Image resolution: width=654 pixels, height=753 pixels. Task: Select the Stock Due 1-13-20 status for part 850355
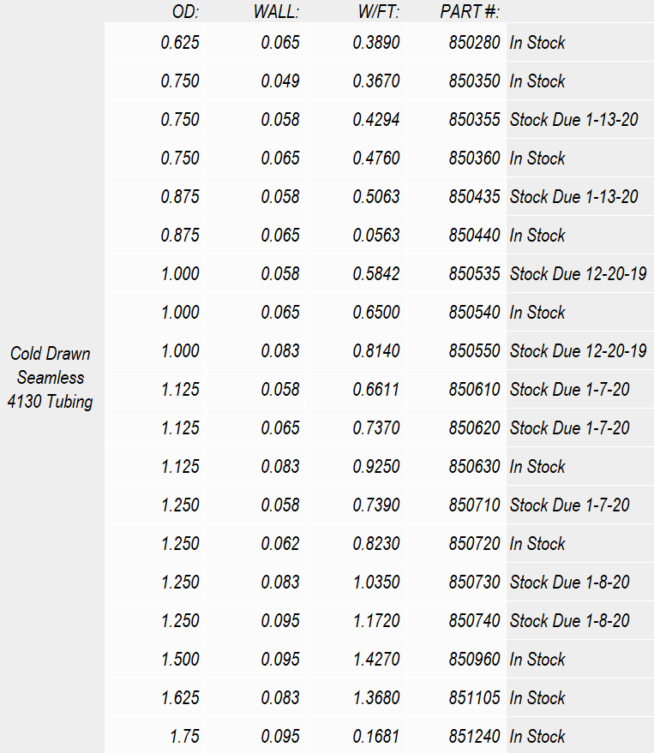click(x=573, y=119)
